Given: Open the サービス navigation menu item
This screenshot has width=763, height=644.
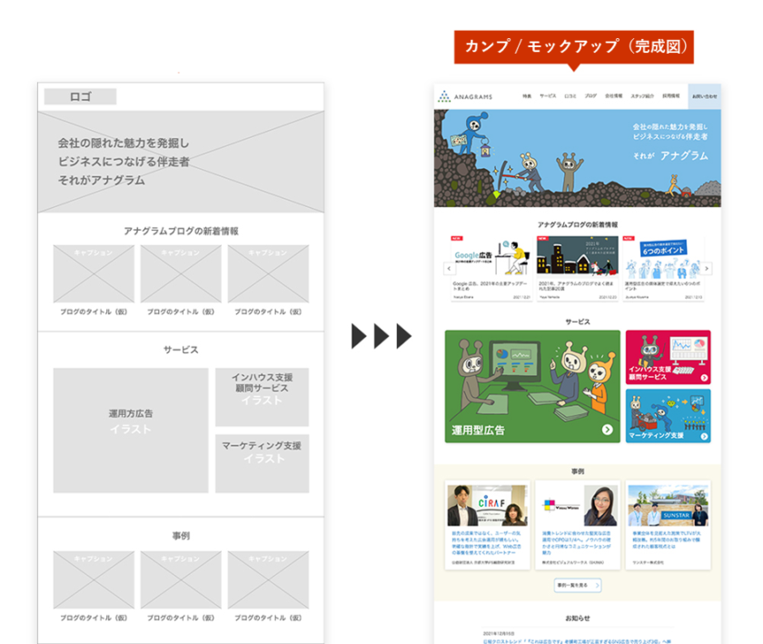Looking at the screenshot, I should (x=548, y=95).
